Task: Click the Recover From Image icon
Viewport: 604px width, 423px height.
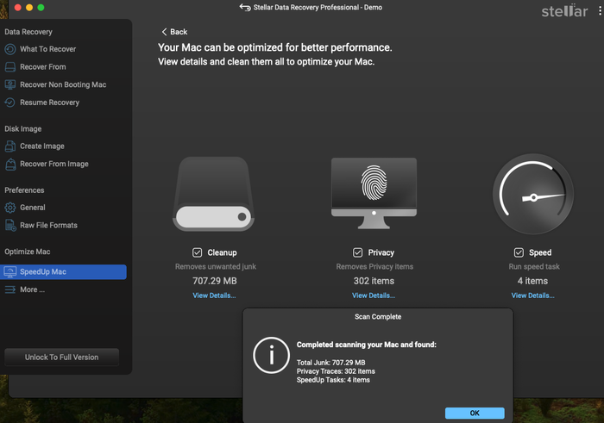Action: 10,165
